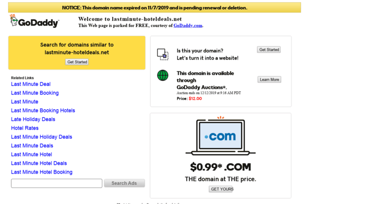Open the Last Minute Booking link
374x204 pixels.
pyautogui.click(x=35, y=93)
